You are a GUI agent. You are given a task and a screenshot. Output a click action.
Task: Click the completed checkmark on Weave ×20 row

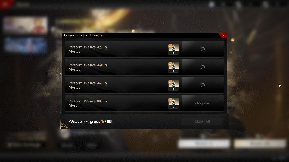coord(203,49)
